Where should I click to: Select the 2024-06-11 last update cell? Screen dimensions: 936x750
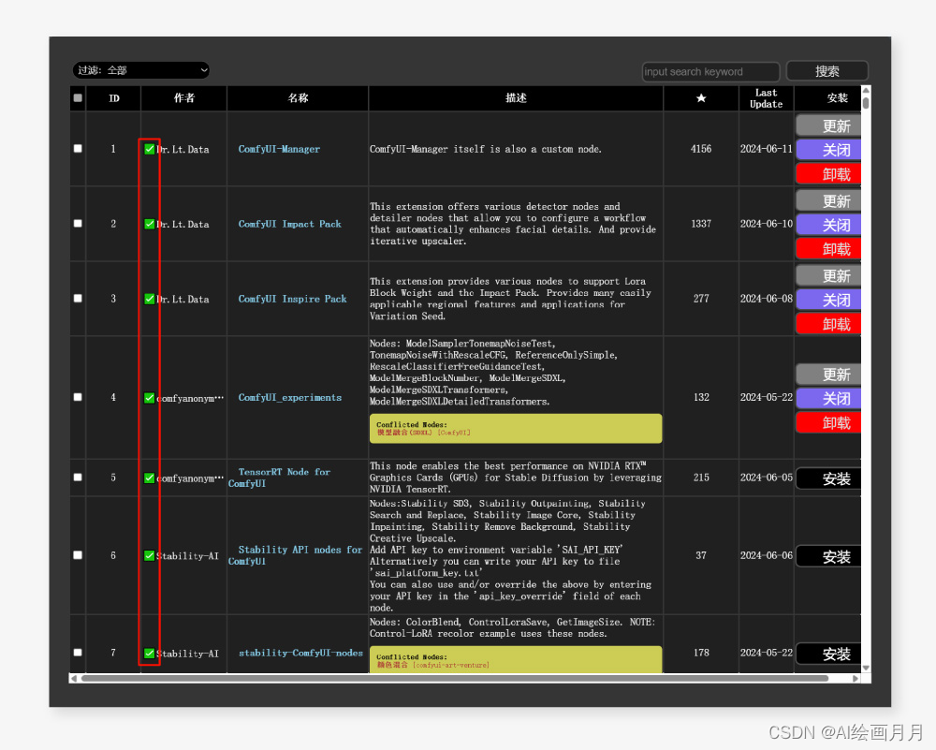pos(767,149)
